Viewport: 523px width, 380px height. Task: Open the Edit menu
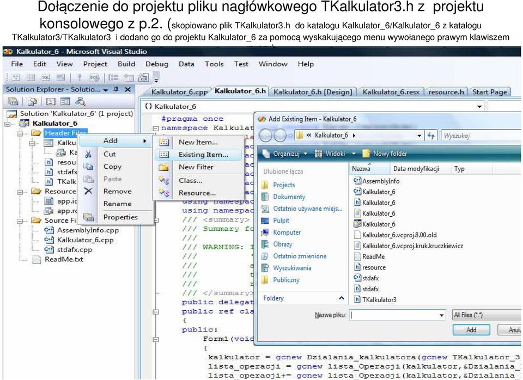tap(40, 64)
